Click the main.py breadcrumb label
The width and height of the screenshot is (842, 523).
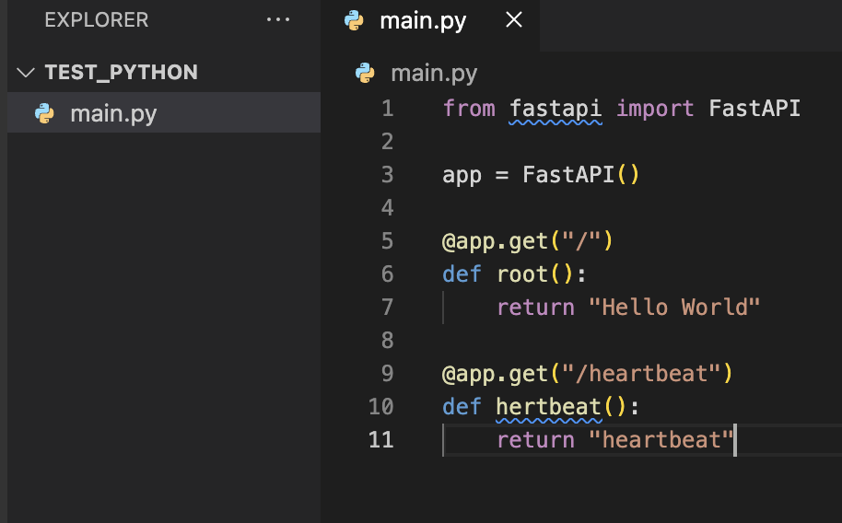[434, 73]
